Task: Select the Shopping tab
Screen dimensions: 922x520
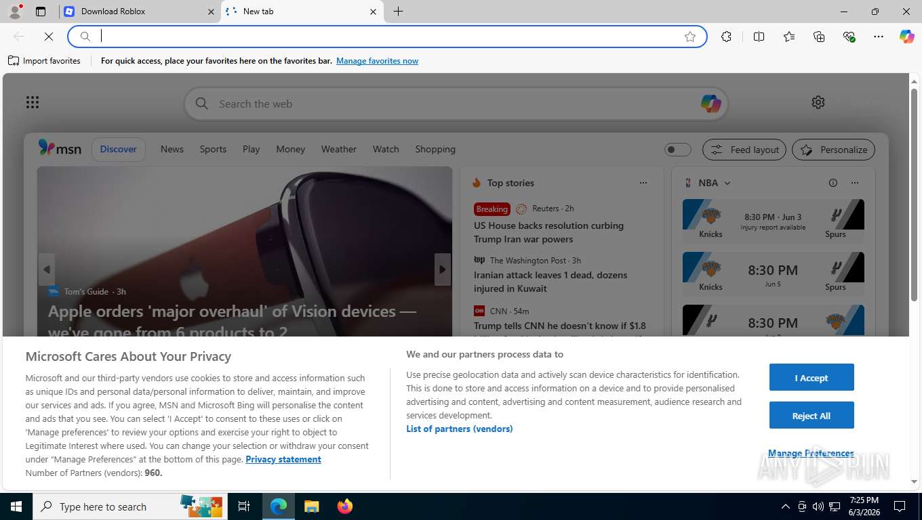Action: pyautogui.click(x=435, y=149)
